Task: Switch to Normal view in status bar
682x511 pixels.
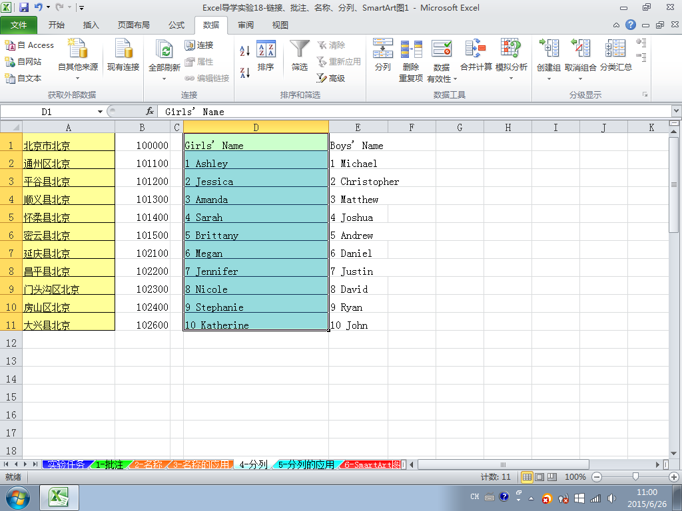Action: pos(527,477)
